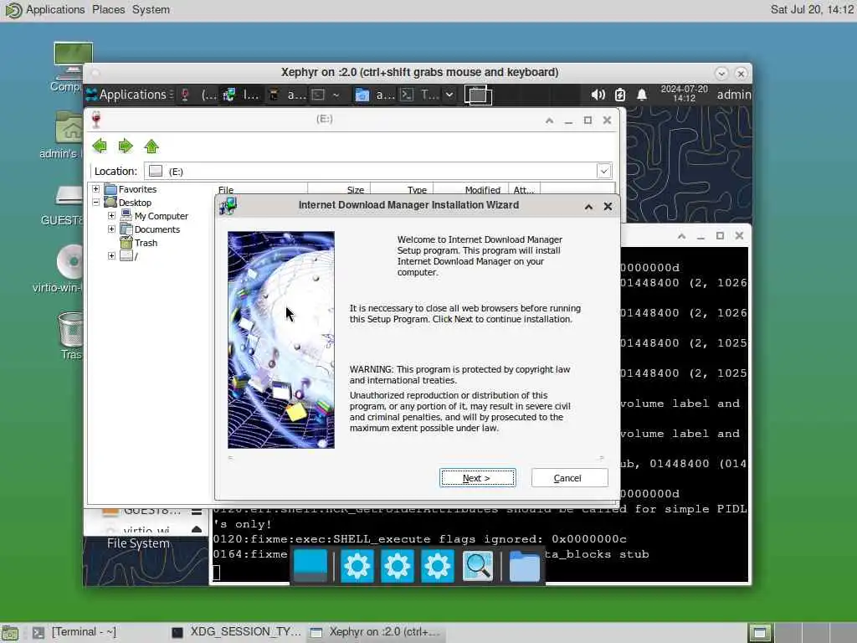
Task: Select Favorites in the folder tree
Action: [x=137, y=189]
